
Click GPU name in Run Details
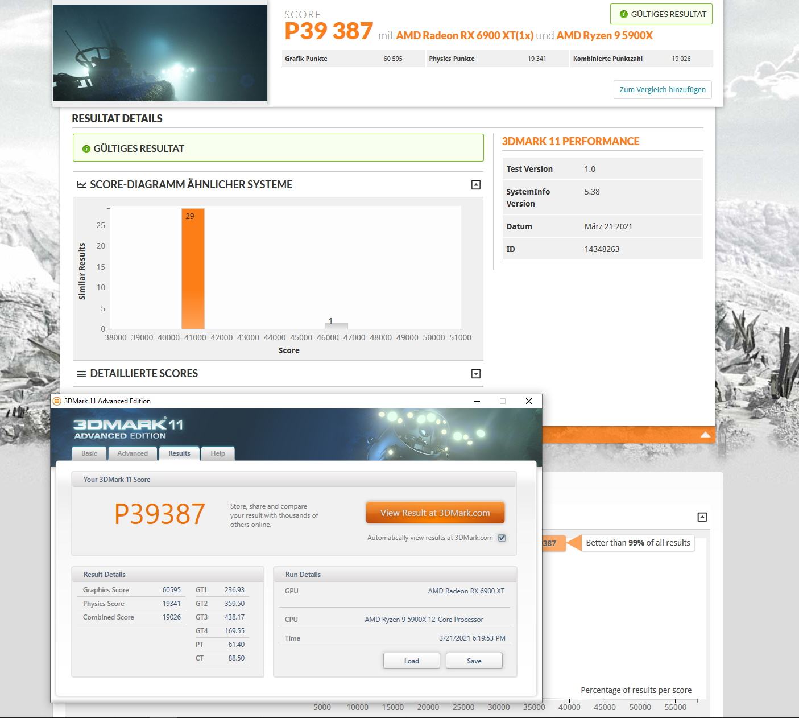point(466,591)
